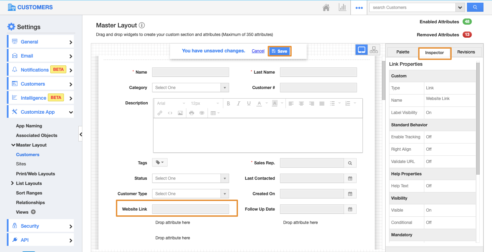This screenshot has width=492, height=252.
Task: Open the reports bar chart icon
Action: point(342,8)
